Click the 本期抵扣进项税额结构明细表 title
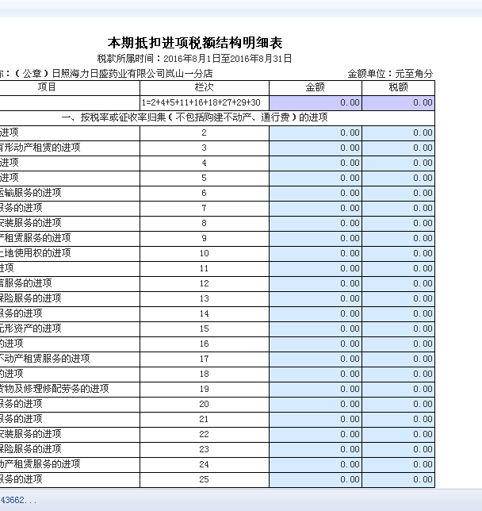 [195, 43]
